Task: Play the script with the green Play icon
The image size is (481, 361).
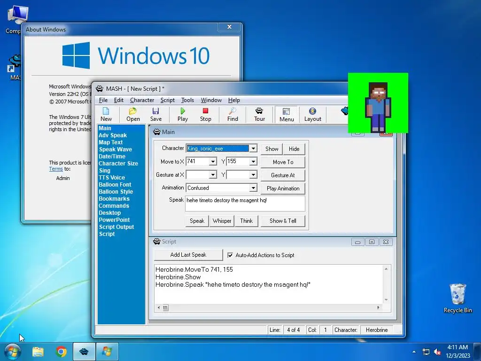Action: click(183, 115)
